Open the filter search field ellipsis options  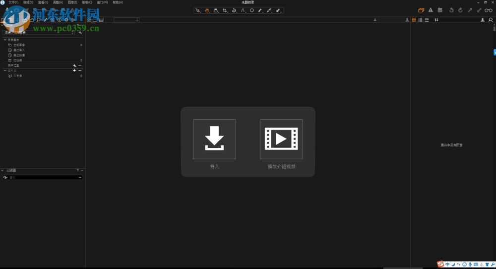[80, 178]
